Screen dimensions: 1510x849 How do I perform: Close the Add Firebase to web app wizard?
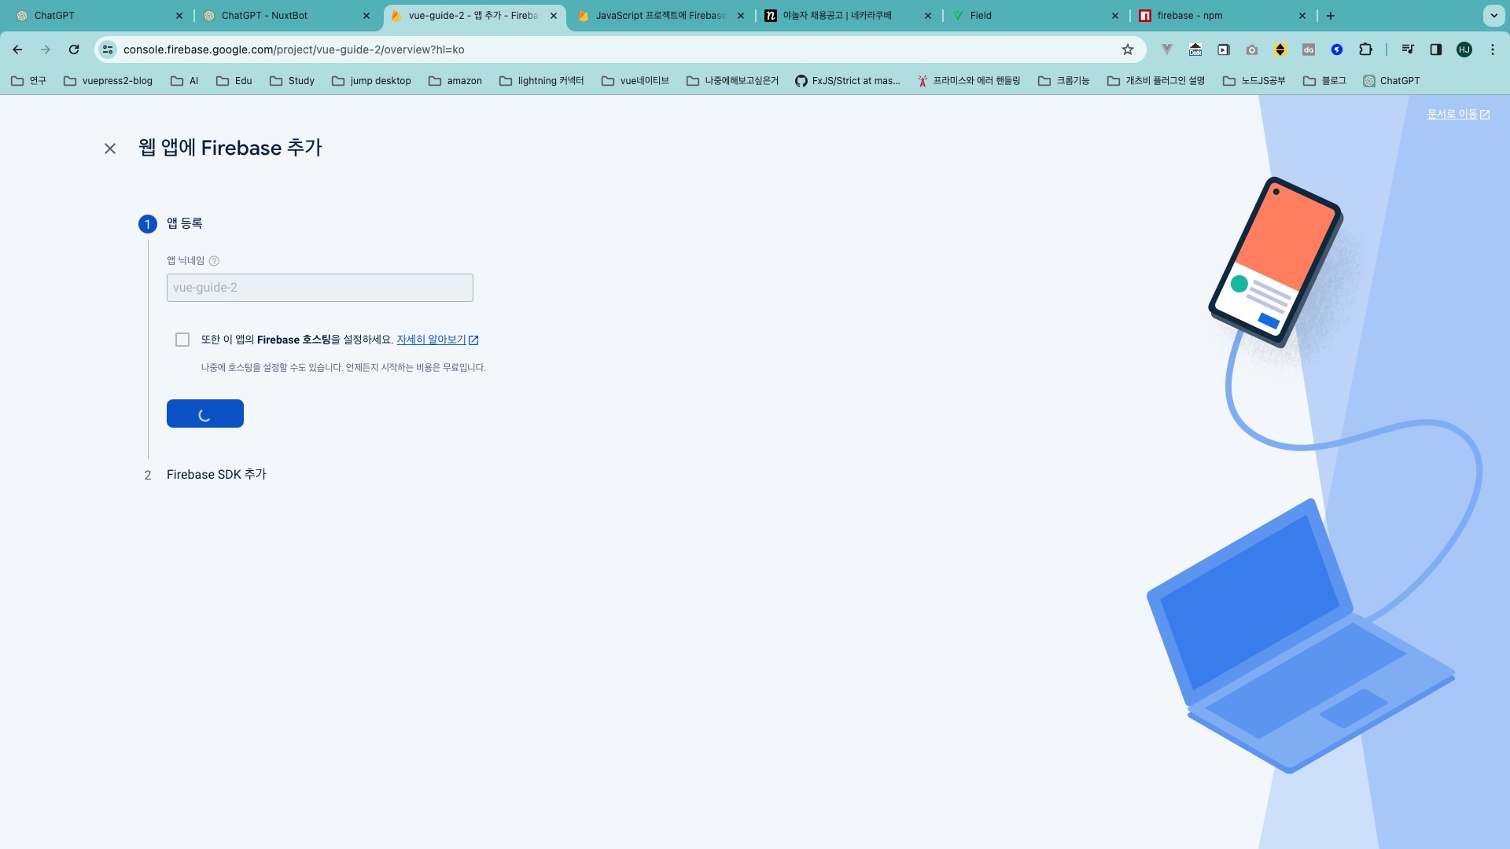[x=110, y=149]
